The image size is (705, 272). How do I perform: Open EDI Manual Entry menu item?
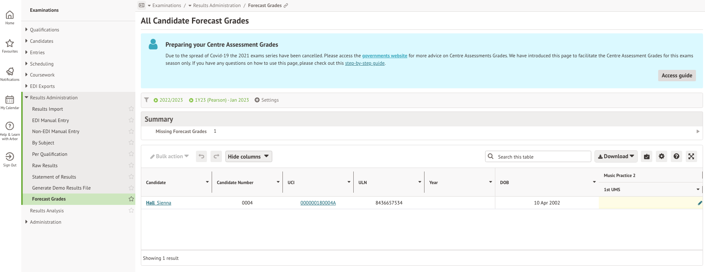coord(50,120)
